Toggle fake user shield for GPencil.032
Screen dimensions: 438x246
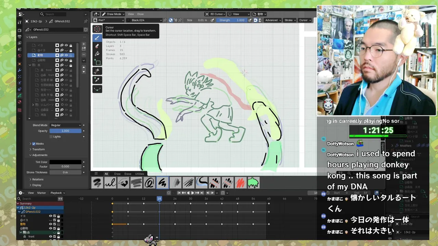(86, 30)
